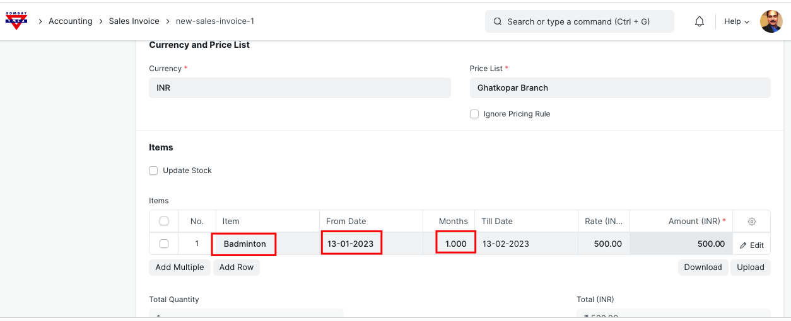Toggle the select-all checkbox in the table header
The image size is (791, 321).
(164, 221)
